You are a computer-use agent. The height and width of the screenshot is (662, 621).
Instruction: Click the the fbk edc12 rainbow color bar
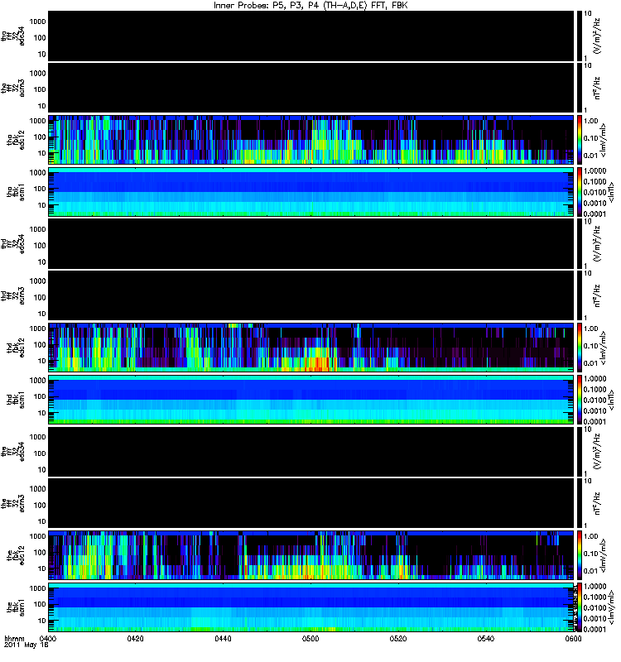point(580,555)
